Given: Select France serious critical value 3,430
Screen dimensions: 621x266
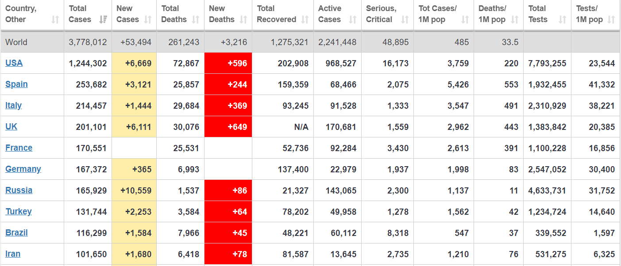Looking at the screenshot, I should click(x=398, y=148).
